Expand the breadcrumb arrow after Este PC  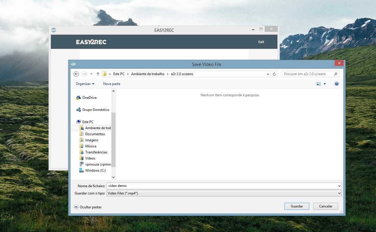[128, 74]
